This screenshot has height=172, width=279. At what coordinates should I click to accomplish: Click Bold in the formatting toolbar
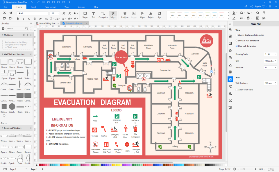[x=18, y=18]
